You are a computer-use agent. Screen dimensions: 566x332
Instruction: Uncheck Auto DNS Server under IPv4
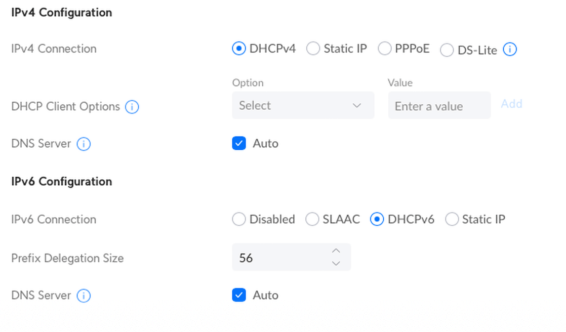239,143
